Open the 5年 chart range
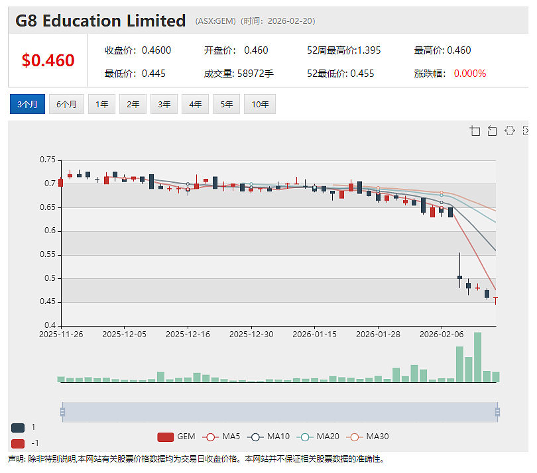The height and width of the screenshot is (473, 537). click(226, 104)
